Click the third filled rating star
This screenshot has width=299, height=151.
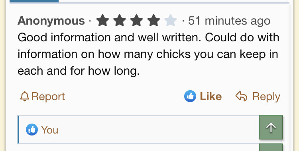coord(136,20)
